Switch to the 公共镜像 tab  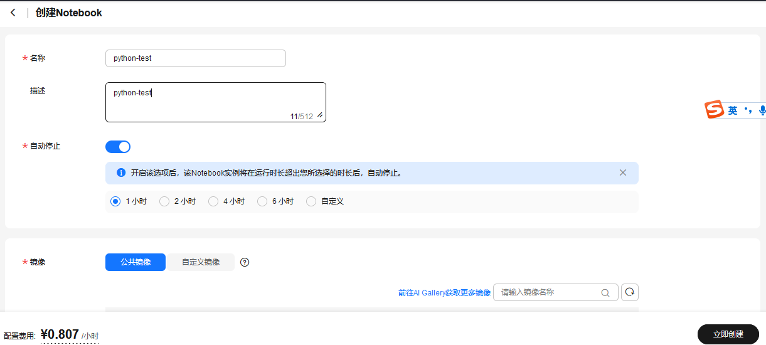(136, 262)
